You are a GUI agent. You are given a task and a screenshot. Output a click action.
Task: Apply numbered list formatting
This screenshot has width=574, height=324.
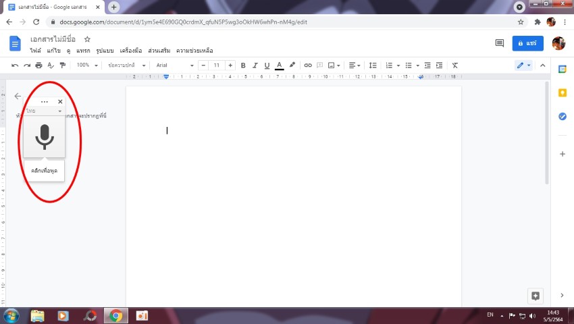click(x=389, y=65)
